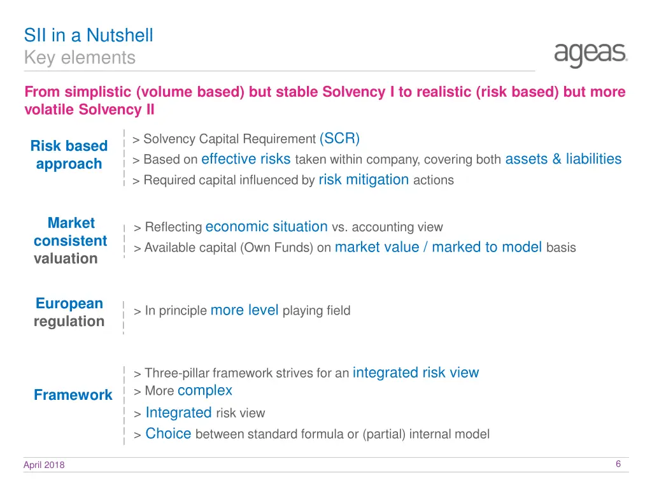Select the 'SII in a Nutshell' title

pyautogui.click(x=89, y=36)
